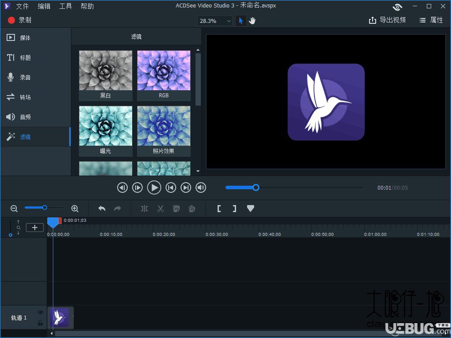Switch to the 标题 titles tab
The width and height of the screenshot is (451, 338).
point(36,58)
